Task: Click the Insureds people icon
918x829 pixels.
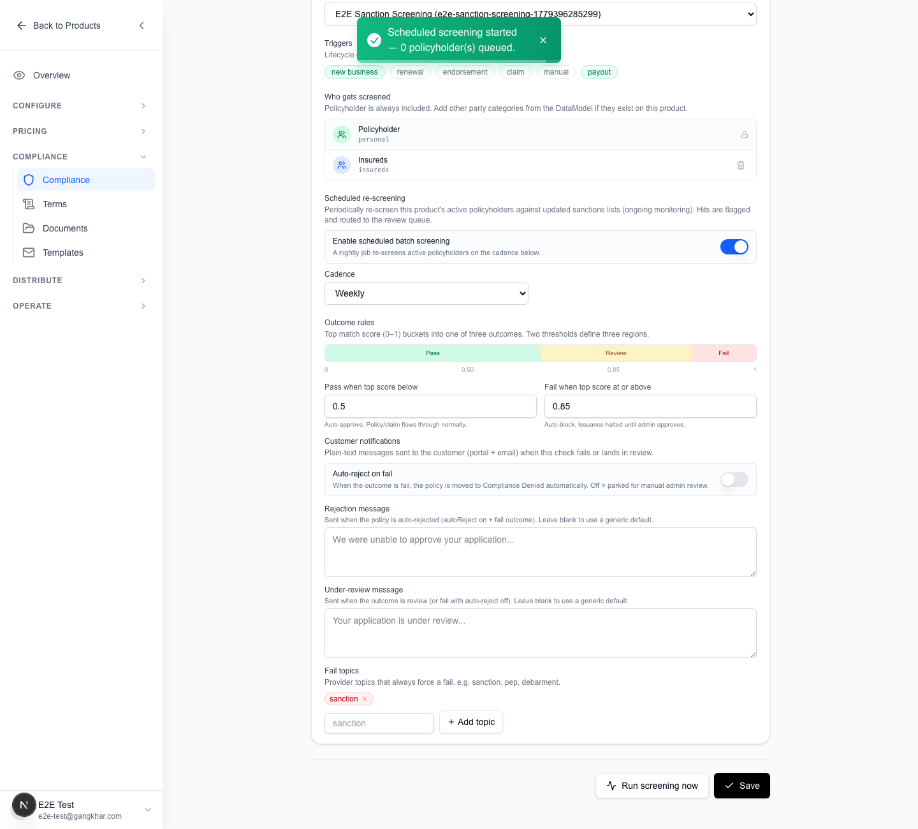Action: tap(342, 165)
